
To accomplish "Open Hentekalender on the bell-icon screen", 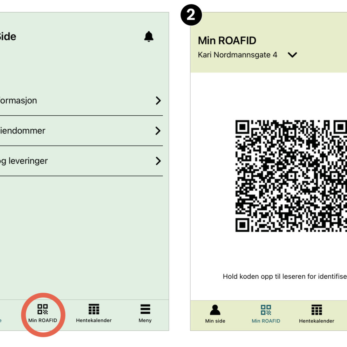I will [94, 313].
